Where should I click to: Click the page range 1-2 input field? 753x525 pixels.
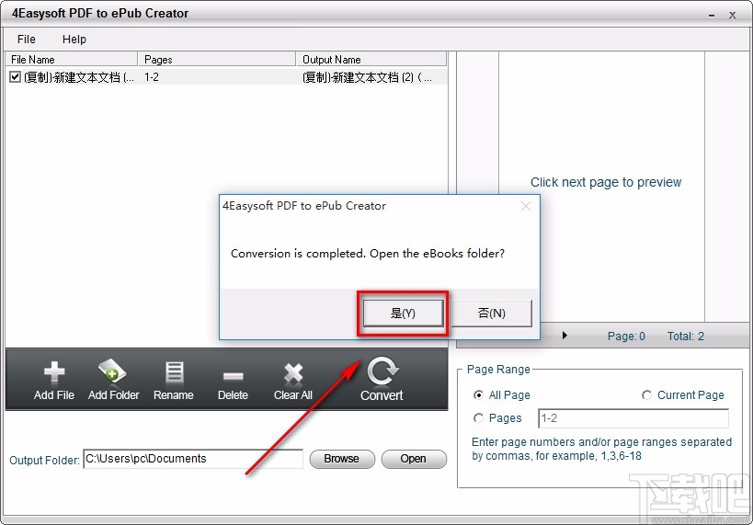[x=633, y=418]
